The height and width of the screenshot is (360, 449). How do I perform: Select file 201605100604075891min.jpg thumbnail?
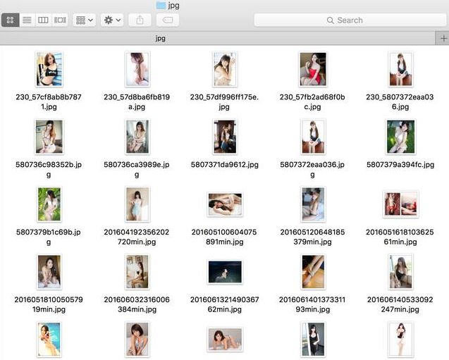coord(225,204)
